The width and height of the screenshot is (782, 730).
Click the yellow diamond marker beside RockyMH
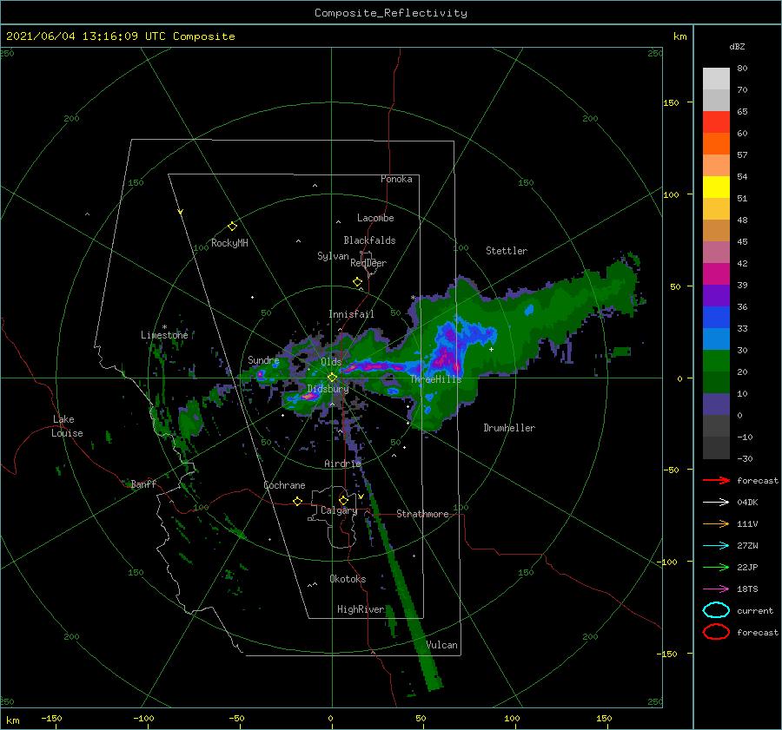point(232,227)
